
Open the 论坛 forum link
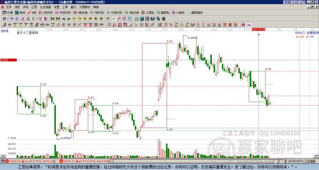tap(295, 2)
